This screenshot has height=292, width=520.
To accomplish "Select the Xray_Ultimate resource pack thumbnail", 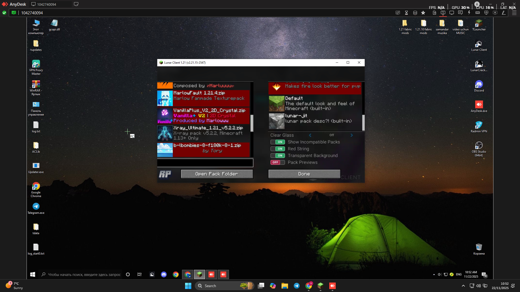I will (165, 133).
